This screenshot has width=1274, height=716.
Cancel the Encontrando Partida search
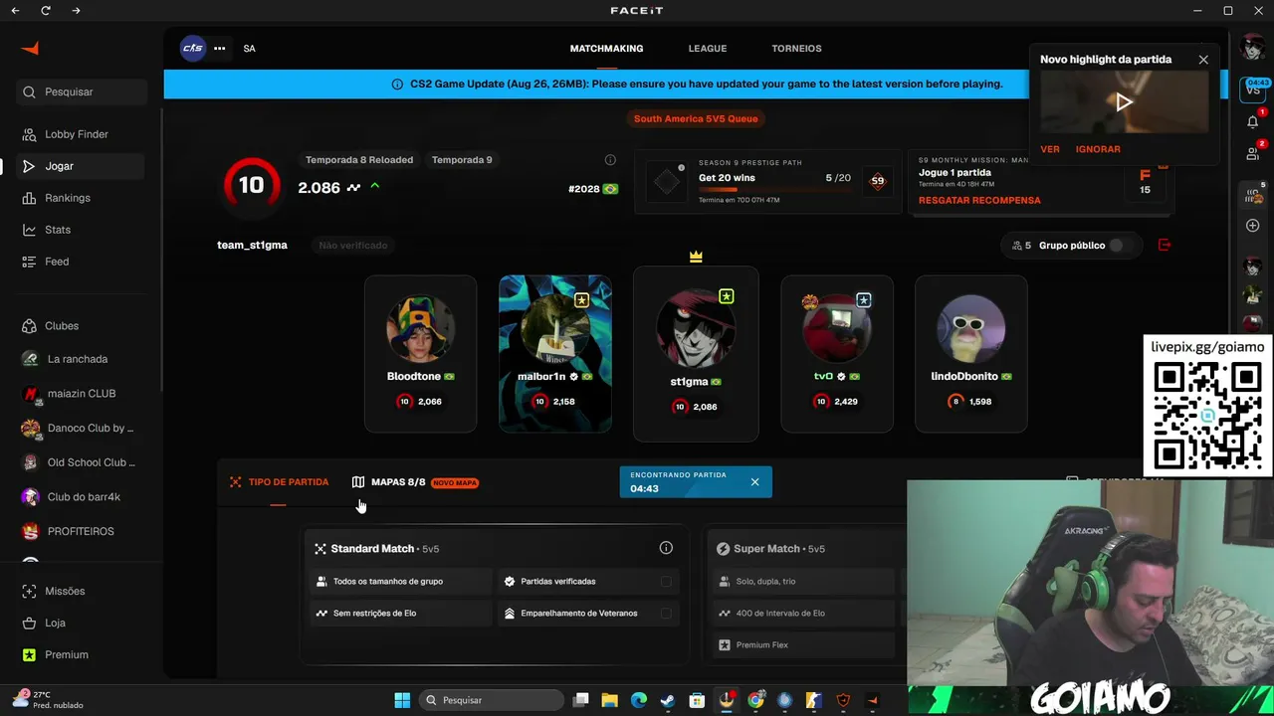click(754, 482)
